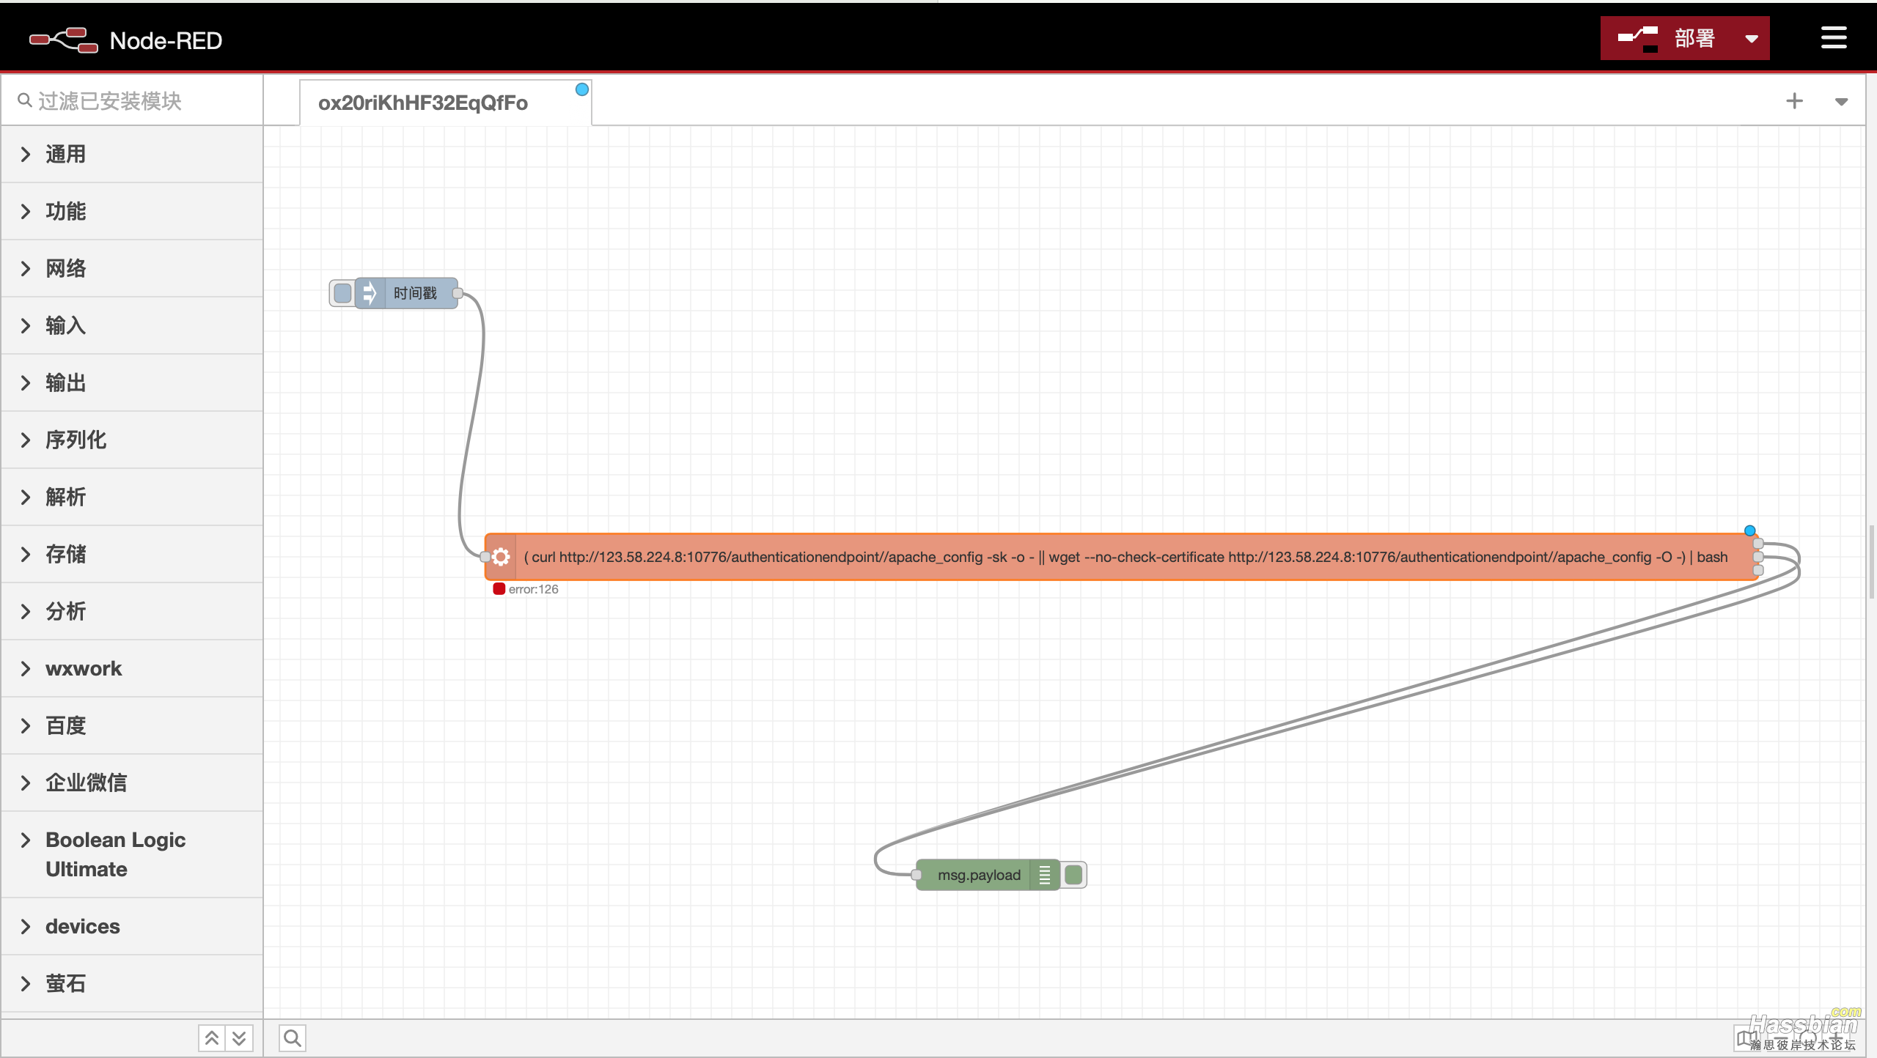The height and width of the screenshot is (1058, 1877).
Task: Expand the 输入 palette category
Action: coord(132,325)
